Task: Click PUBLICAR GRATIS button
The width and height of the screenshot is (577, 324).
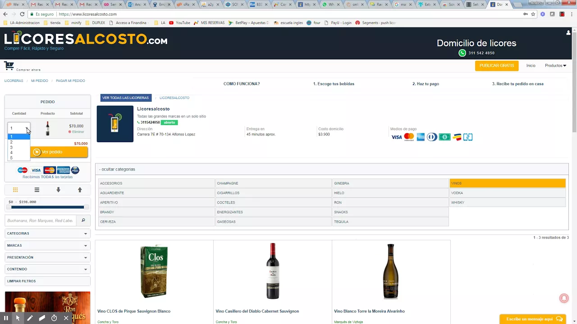Action: 497,66
